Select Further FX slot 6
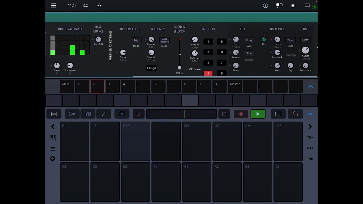Viewport: 363px width, 204px height. pos(222,52)
